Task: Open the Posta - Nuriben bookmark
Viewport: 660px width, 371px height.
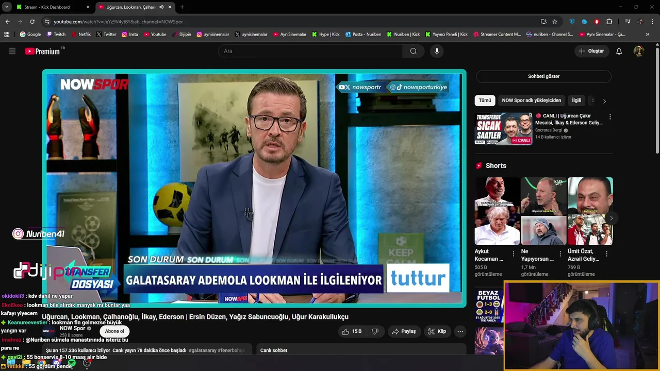Action: click(x=363, y=35)
